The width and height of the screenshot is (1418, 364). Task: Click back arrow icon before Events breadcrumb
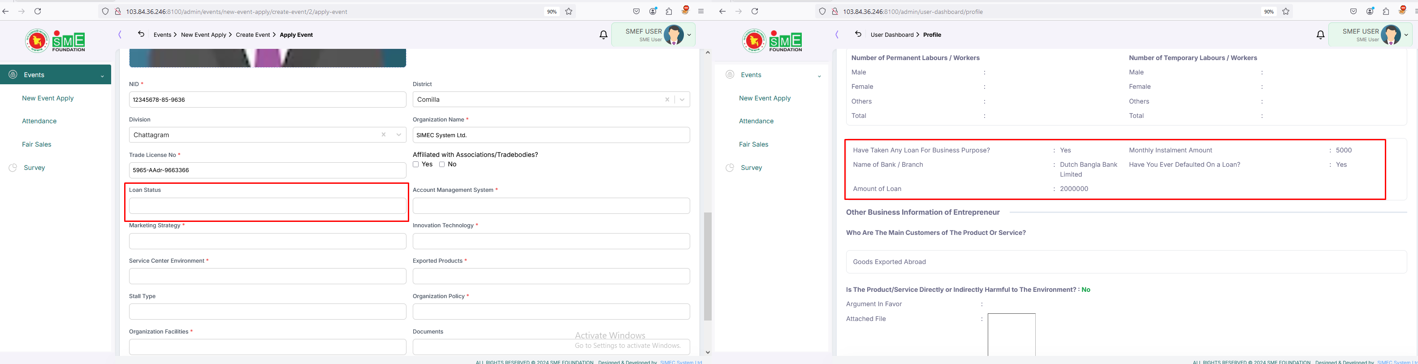point(141,34)
